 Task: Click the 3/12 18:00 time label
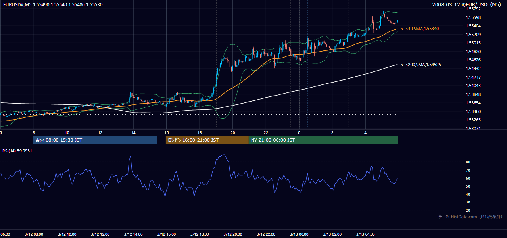click(x=200, y=234)
